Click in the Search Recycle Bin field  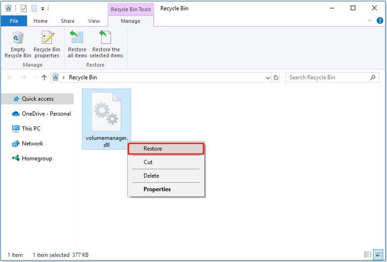tap(327, 77)
